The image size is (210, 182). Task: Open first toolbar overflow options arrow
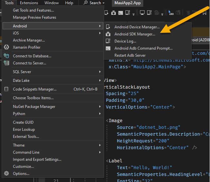point(134,14)
